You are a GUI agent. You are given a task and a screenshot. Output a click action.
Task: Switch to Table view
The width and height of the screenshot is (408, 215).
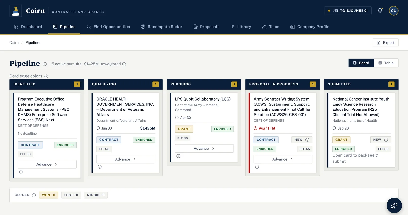pyautogui.click(x=386, y=63)
